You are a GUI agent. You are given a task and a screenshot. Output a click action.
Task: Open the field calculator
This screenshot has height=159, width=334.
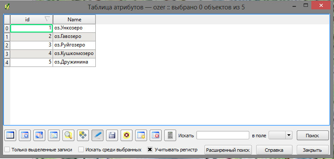point(170,135)
